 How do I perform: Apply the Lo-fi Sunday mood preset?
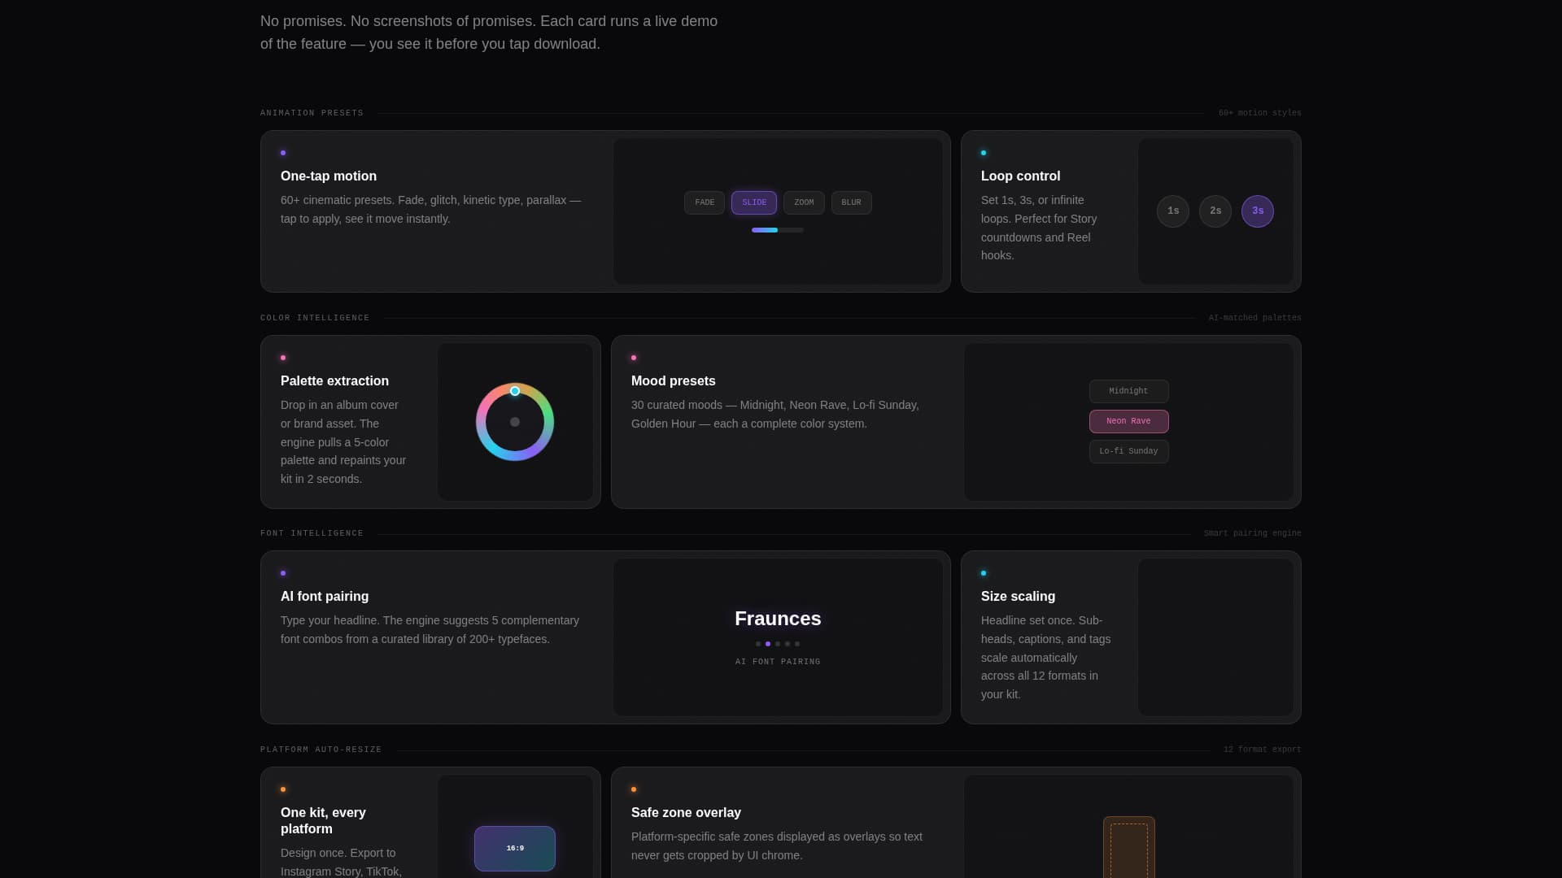pyautogui.click(x=1128, y=451)
